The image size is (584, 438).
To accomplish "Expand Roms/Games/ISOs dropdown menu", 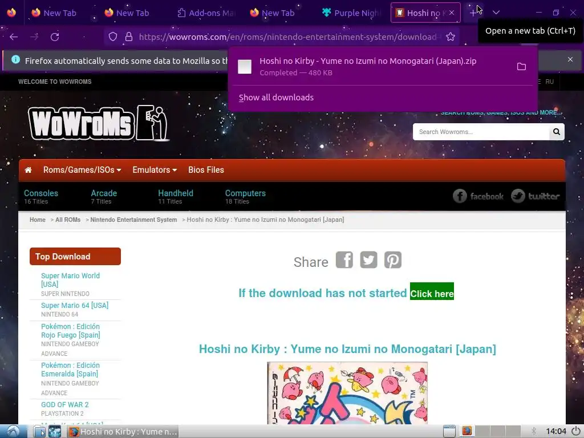I will (82, 170).
